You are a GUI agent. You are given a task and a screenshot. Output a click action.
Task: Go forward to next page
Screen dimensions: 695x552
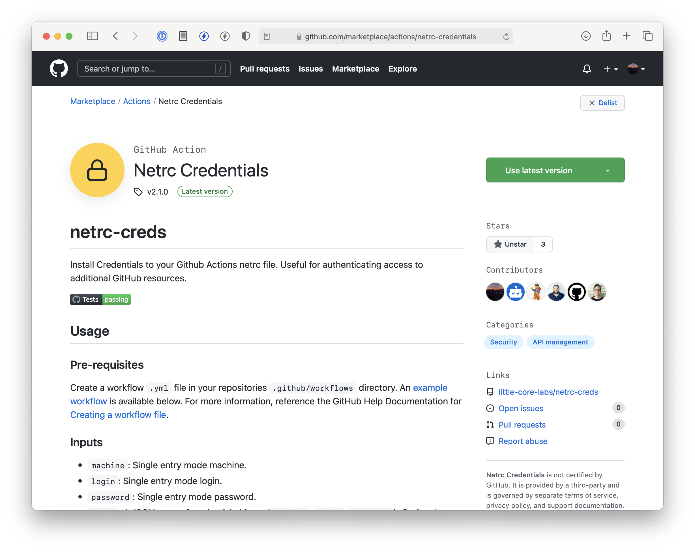[135, 36]
